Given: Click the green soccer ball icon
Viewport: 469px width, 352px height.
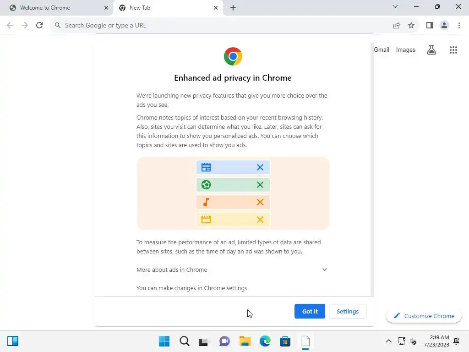Looking at the screenshot, I should pyautogui.click(x=206, y=185).
